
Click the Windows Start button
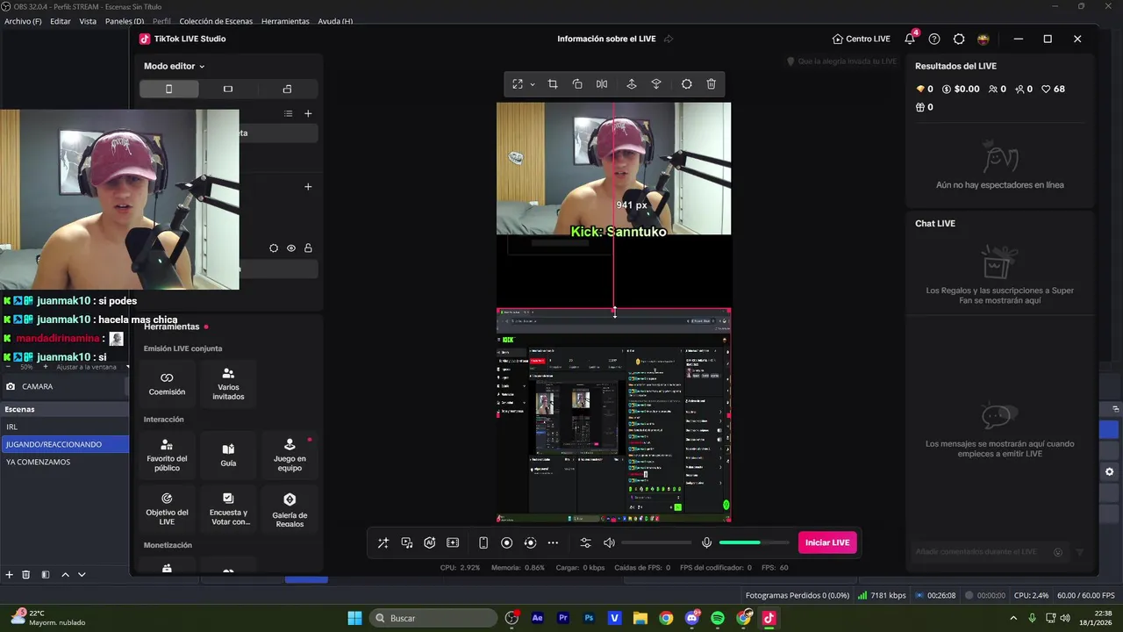click(354, 618)
